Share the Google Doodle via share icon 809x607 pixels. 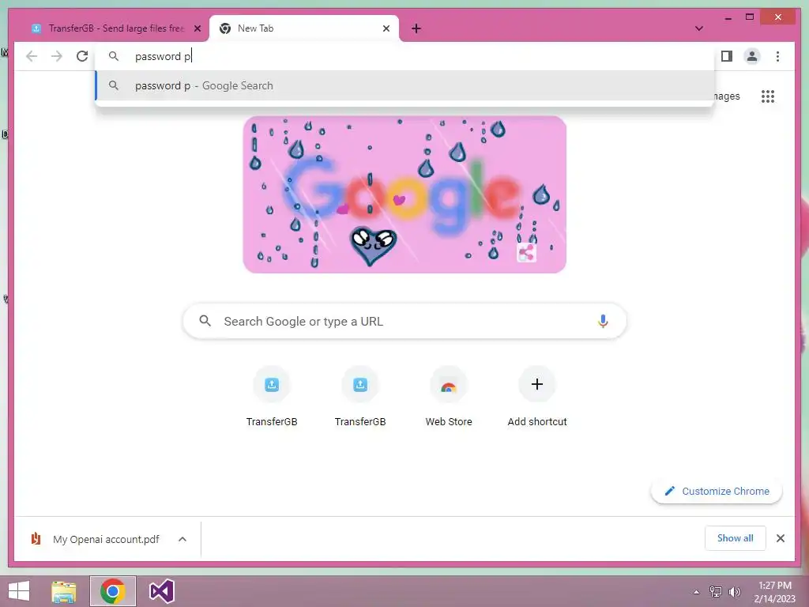point(526,253)
